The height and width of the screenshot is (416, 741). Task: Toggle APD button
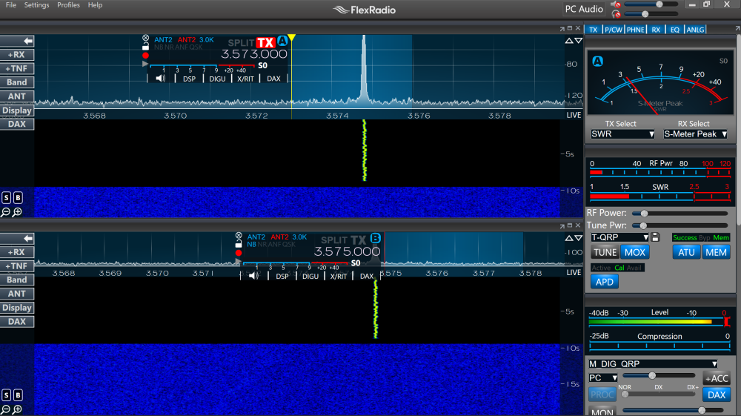pyautogui.click(x=605, y=283)
